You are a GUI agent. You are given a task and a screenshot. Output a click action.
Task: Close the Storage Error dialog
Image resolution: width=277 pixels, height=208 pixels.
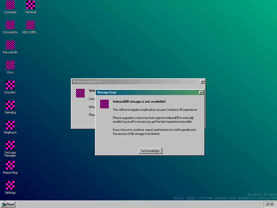click(x=201, y=93)
